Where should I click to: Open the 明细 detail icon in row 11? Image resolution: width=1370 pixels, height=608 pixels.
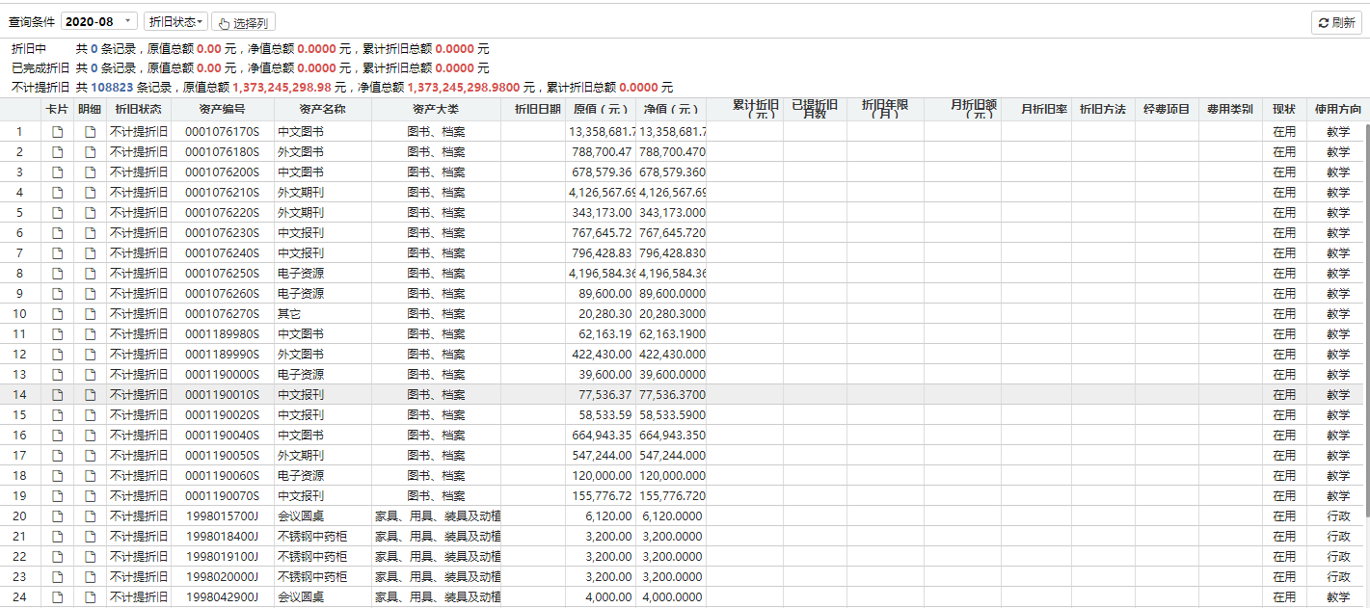coord(91,334)
